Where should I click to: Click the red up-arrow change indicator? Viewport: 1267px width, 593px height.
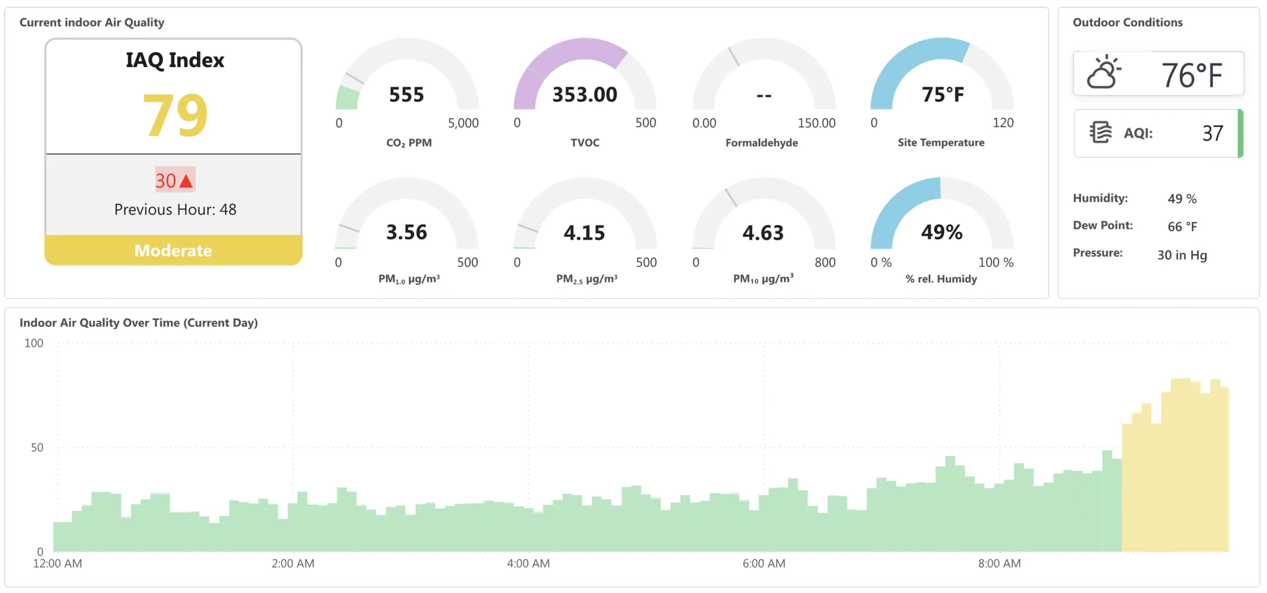pos(186,180)
